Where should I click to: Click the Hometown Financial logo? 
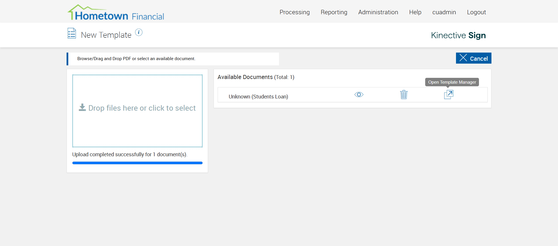(116, 13)
